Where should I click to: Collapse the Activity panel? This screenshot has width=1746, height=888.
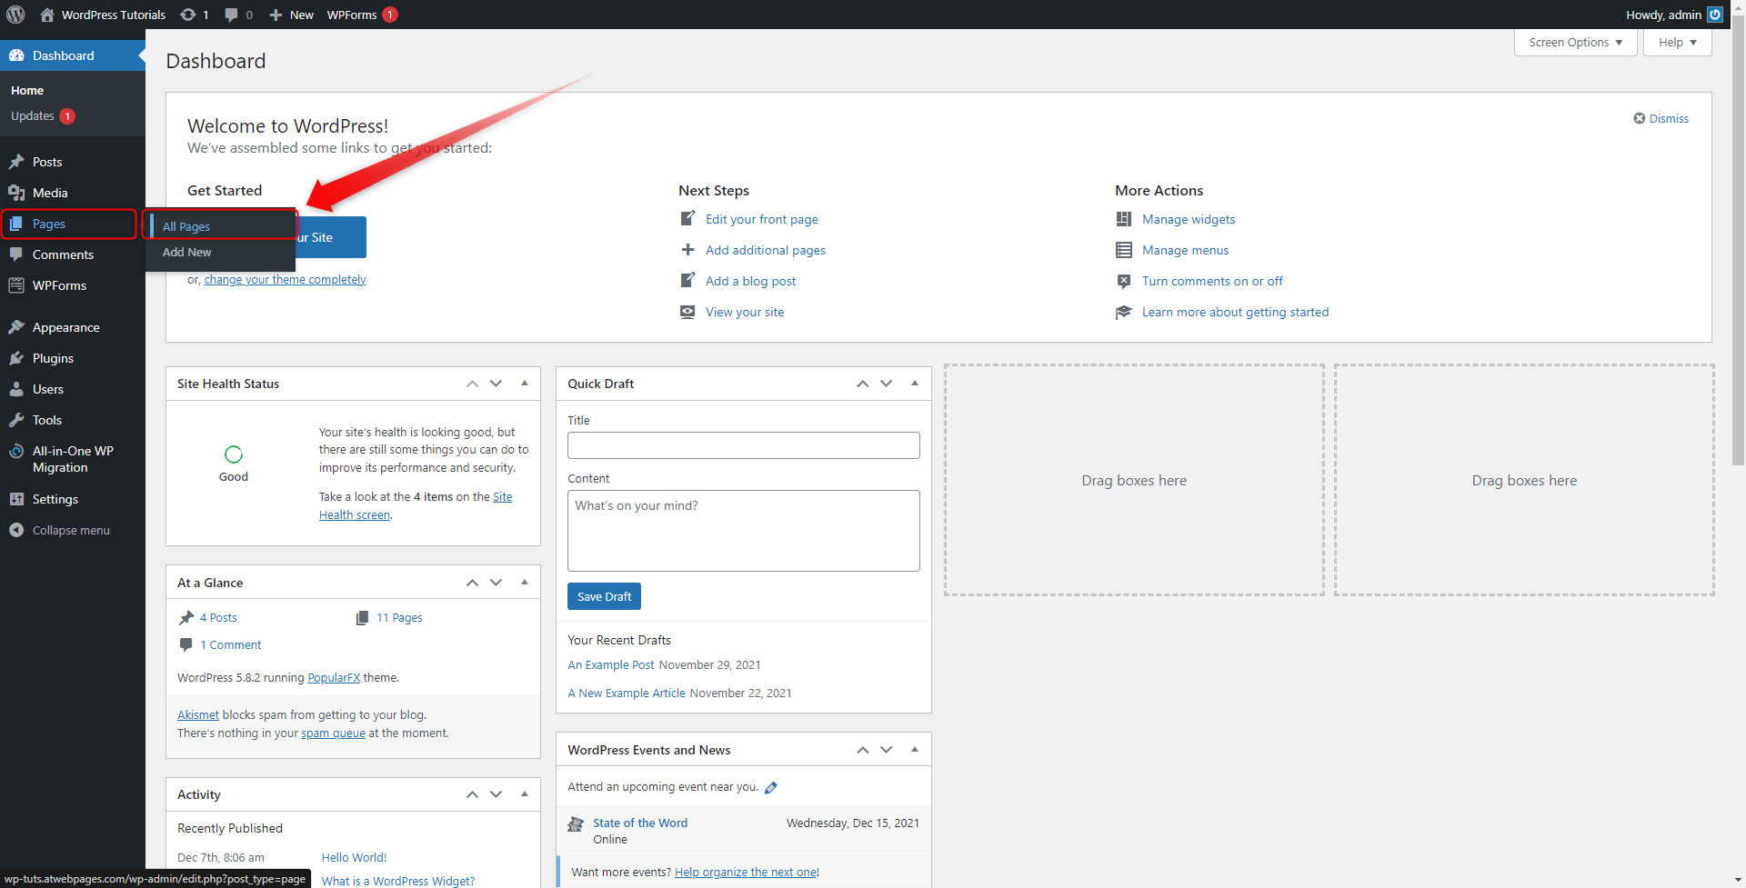click(x=525, y=794)
